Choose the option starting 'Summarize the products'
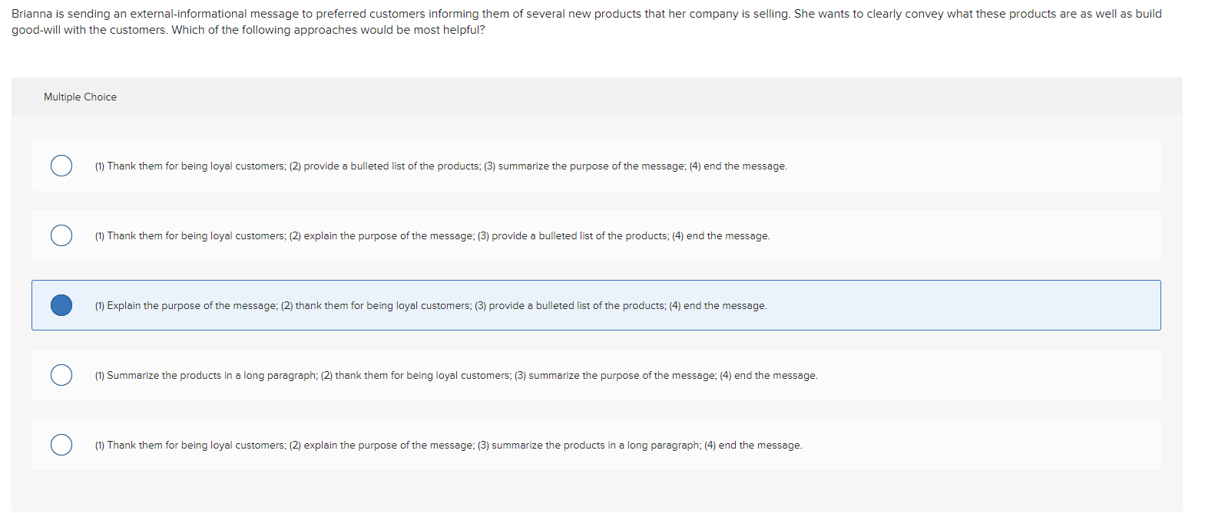 click(456, 375)
